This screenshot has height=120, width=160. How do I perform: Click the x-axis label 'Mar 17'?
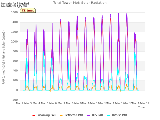click(x=145, y=103)
